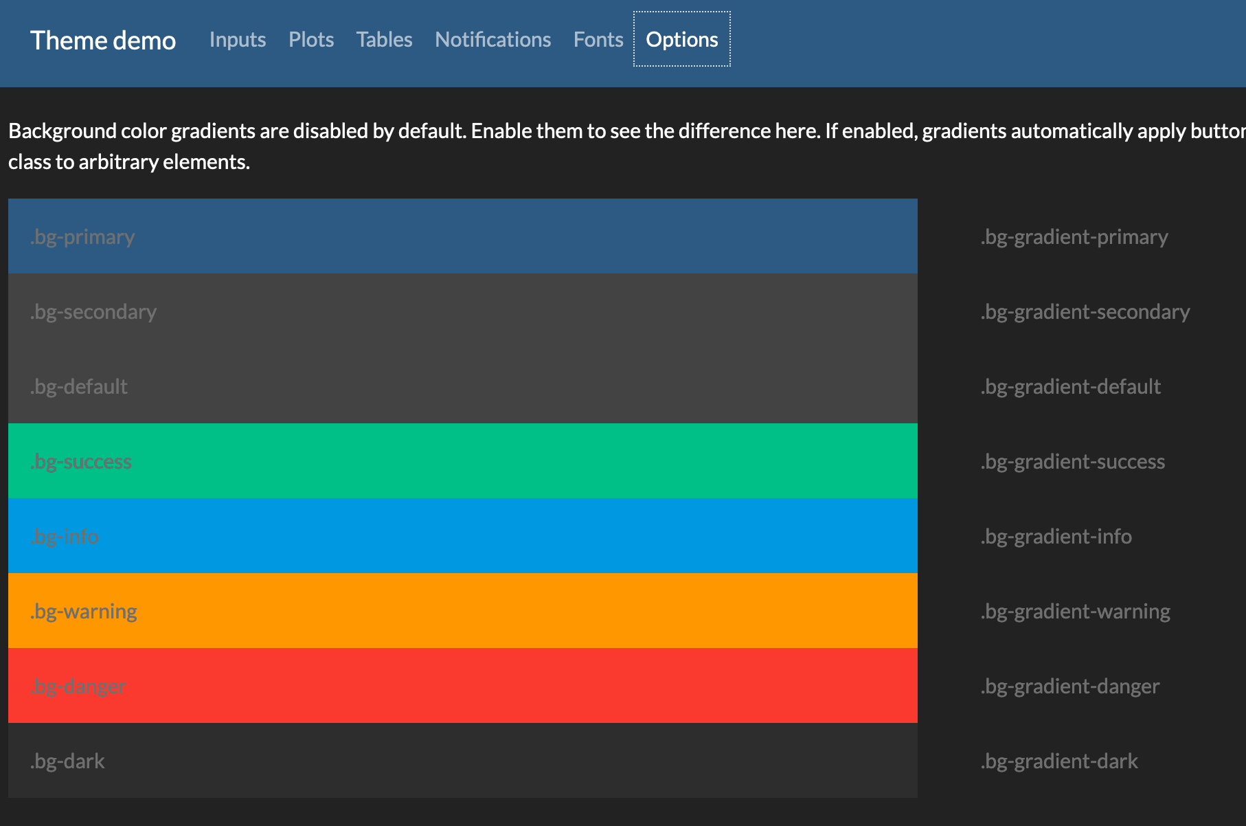Image resolution: width=1246 pixels, height=826 pixels.
Task: Select the .bg-gradient-default text
Action: click(1071, 387)
